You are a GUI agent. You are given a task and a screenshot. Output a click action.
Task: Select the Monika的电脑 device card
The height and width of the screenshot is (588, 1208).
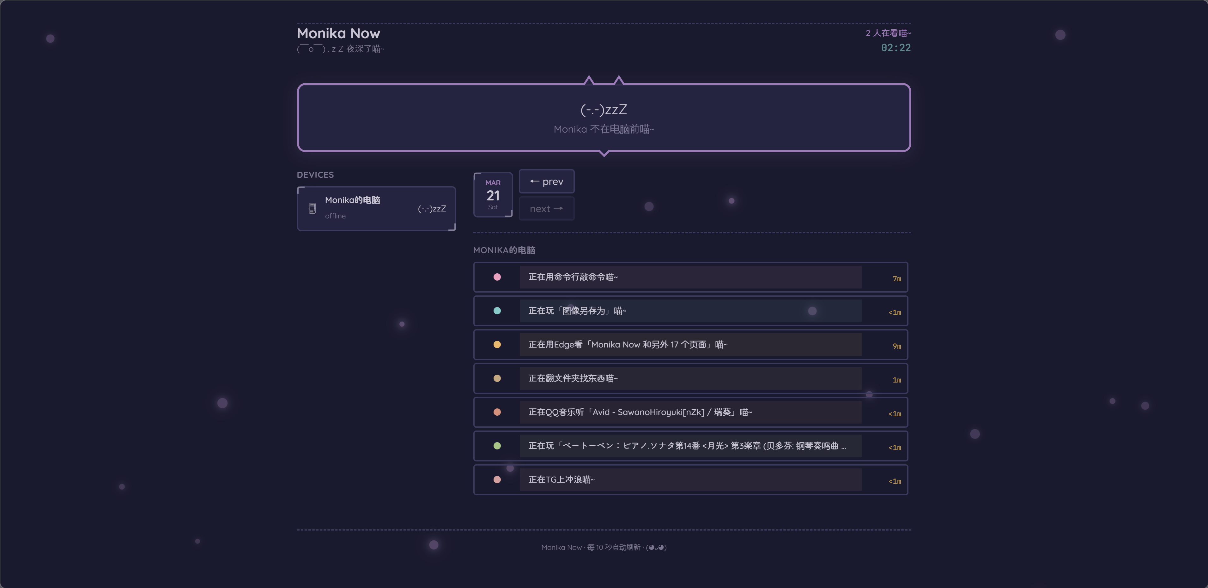coord(376,209)
